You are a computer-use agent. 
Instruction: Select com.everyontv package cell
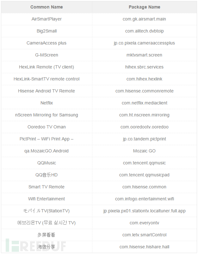(145, 223)
